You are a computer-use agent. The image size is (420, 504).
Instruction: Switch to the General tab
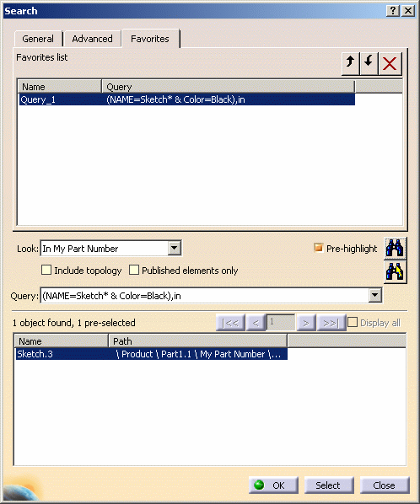(38, 39)
